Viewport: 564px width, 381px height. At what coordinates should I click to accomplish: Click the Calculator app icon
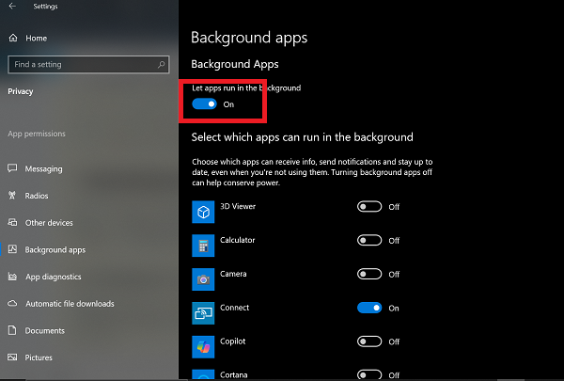pos(203,246)
